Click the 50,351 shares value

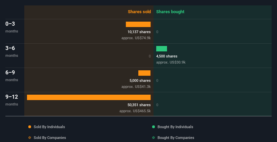[x=139, y=105]
